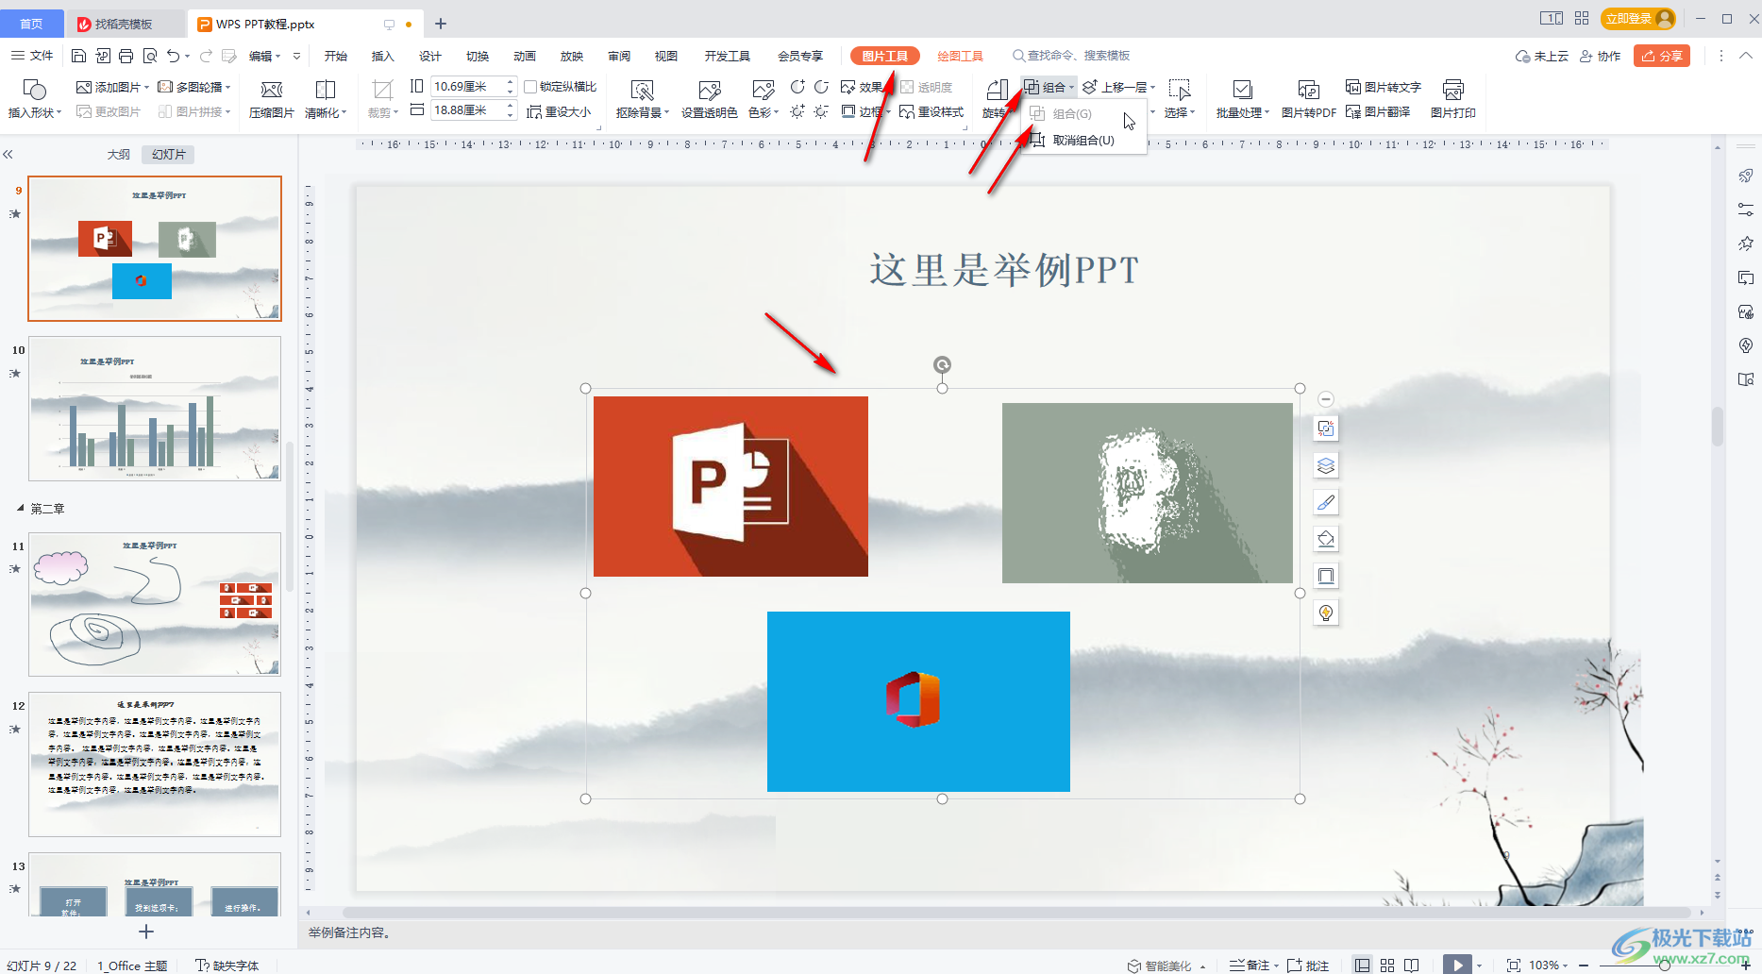Viewport: 1762px width, 974px height.
Task: Click the 压缩图片 (compress picture) icon
Action: [x=272, y=90]
